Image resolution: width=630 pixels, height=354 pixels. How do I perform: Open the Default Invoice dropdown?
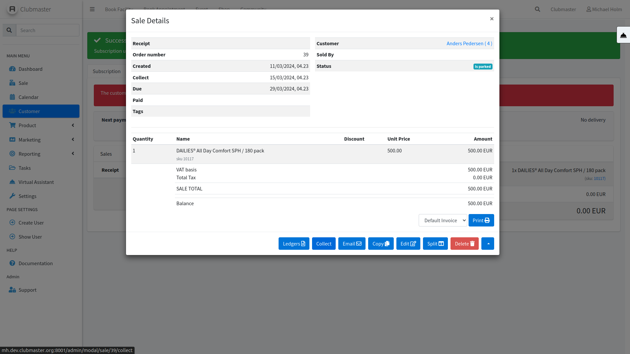(x=443, y=220)
